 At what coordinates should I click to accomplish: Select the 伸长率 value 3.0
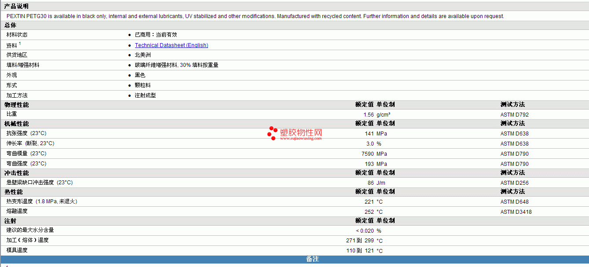click(x=370, y=144)
